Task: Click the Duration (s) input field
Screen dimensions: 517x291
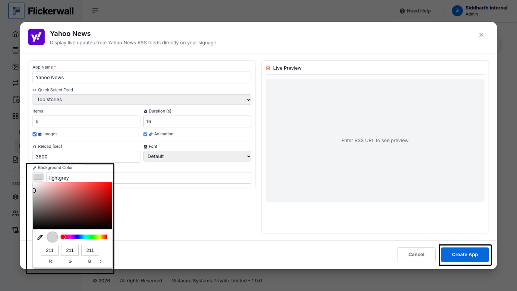Action: point(197,122)
